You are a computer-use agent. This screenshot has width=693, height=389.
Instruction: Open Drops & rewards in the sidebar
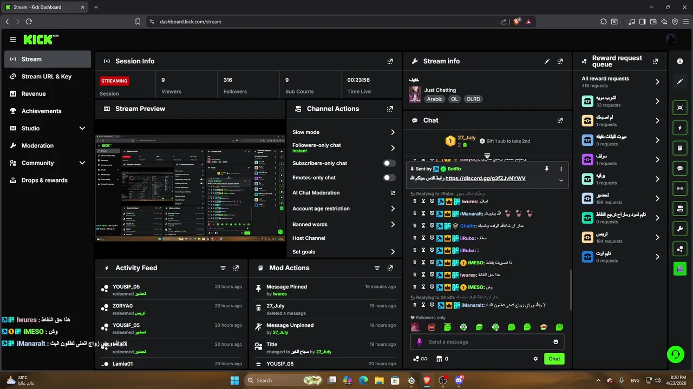48,180
